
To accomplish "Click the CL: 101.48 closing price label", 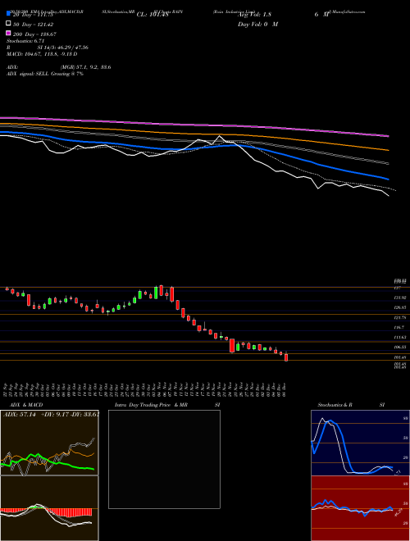I will pos(153,15).
